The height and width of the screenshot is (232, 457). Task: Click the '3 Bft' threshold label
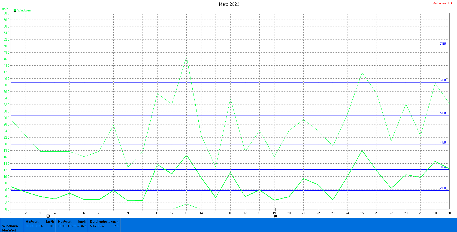click(443, 167)
